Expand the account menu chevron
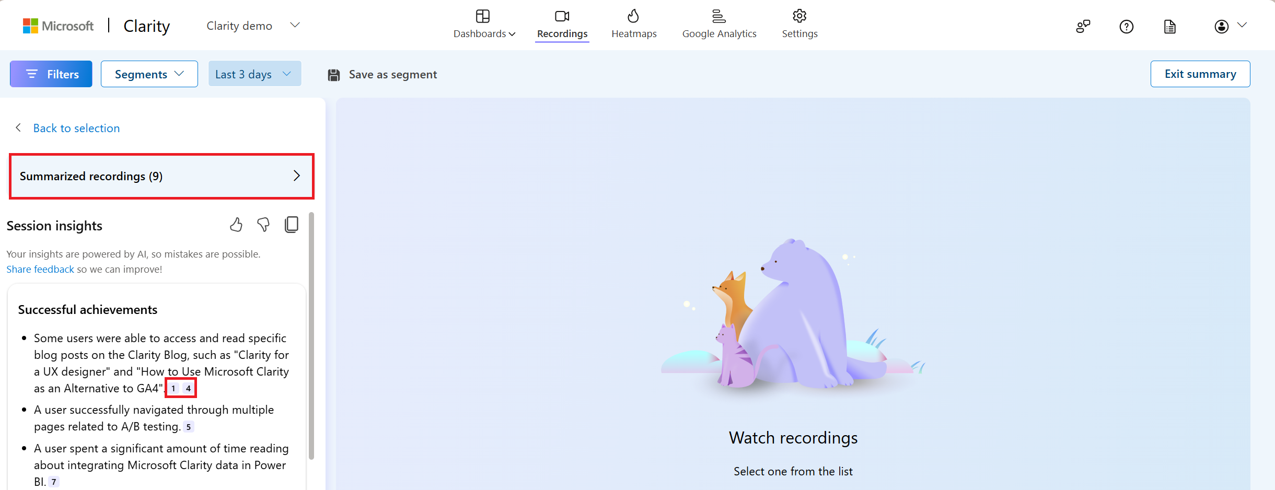The width and height of the screenshot is (1275, 490). coord(1242,25)
